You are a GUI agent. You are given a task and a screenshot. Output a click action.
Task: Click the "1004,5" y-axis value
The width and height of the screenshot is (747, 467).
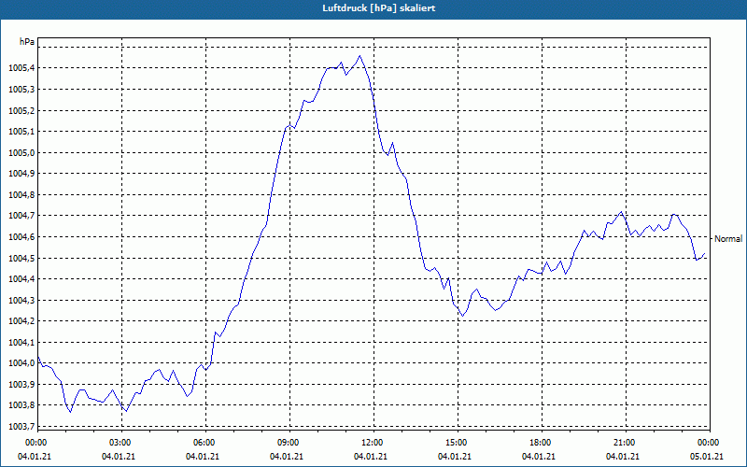(21, 259)
